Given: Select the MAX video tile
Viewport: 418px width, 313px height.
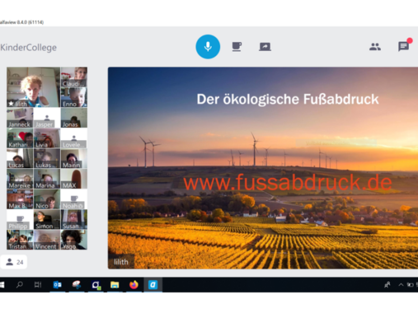Looking at the screenshot, I should pos(74,179).
